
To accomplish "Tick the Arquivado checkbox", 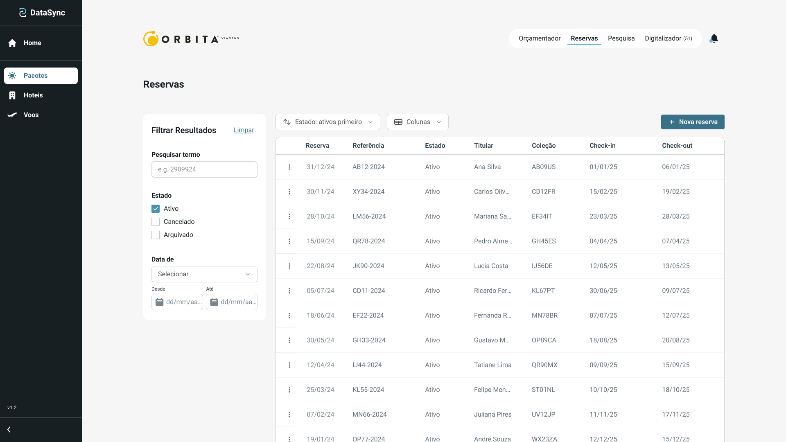I will tap(156, 235).
